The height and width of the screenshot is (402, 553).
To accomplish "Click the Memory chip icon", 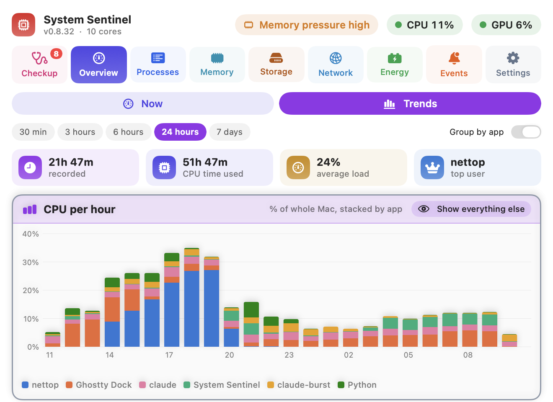I will click(x=217, y=58).
